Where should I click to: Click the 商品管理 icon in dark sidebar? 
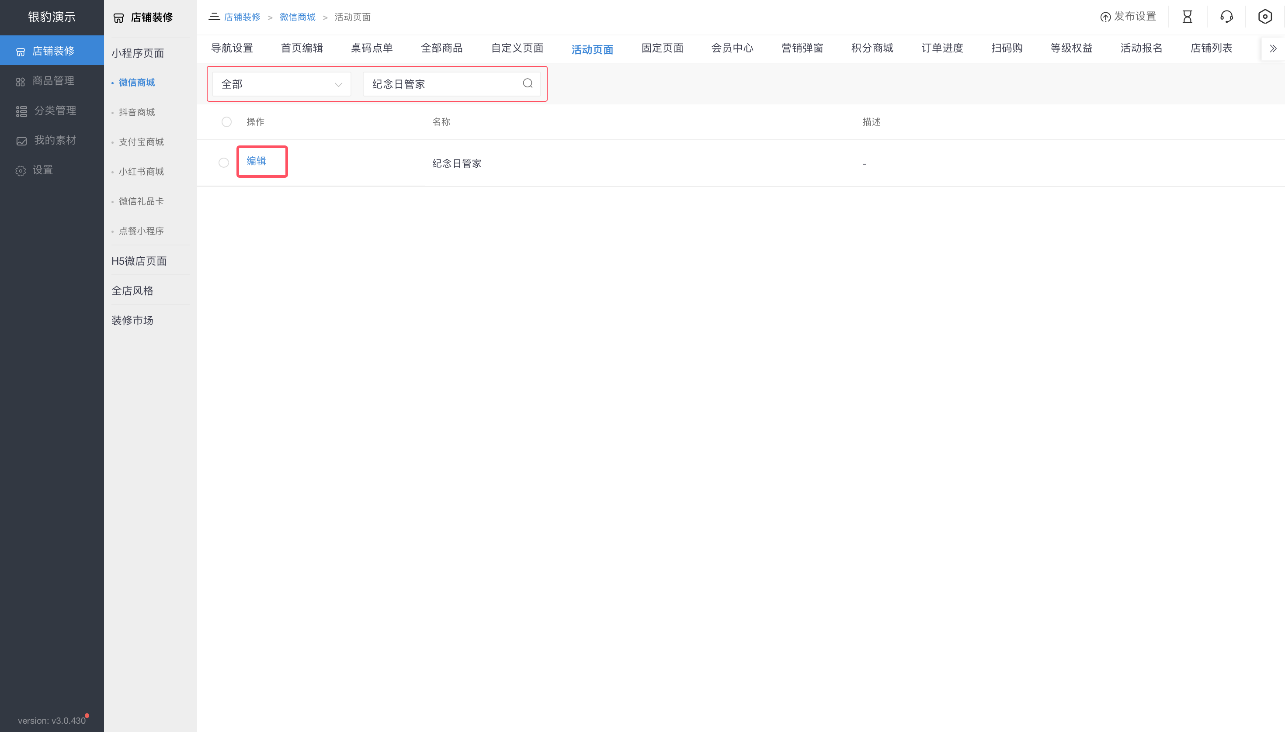coord(21,81)
